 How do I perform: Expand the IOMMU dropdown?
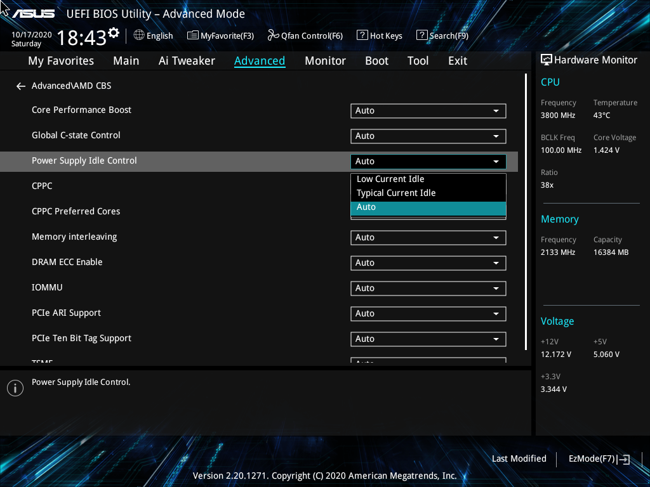coord(428,289)
